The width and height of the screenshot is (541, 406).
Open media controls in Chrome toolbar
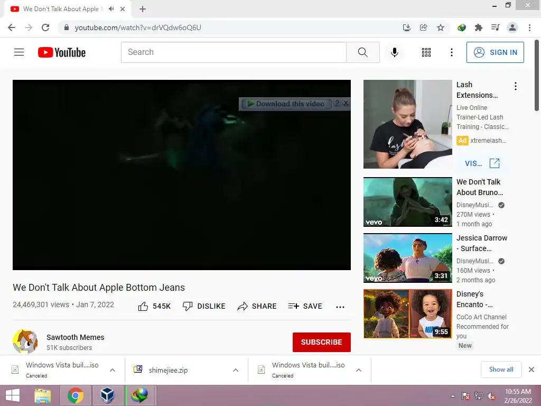(495, 27)
